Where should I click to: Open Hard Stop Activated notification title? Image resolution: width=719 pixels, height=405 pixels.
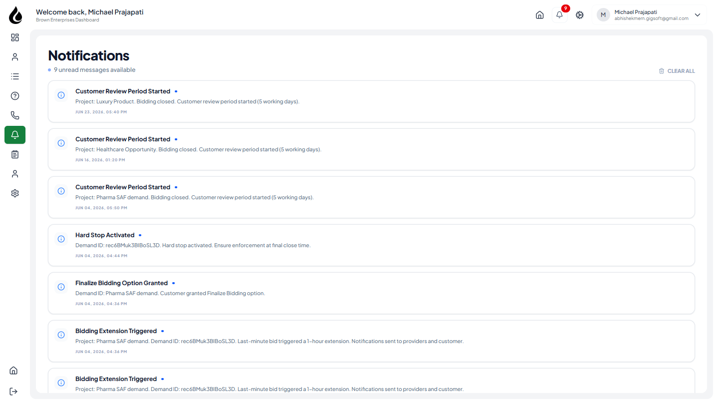pyautogui.click(x=105, y=235)
